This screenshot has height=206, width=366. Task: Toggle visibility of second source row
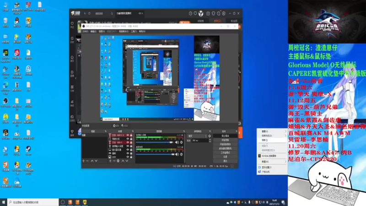pyautogui.click(x=128, y=139)
